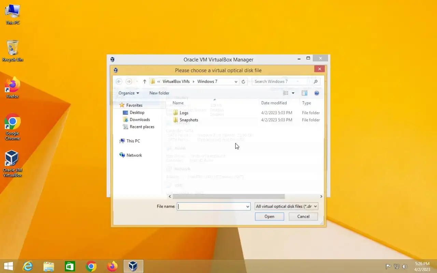The image size is (437, 273).
Task: Open the file type filter dropdown
Action: pos(286,206)
